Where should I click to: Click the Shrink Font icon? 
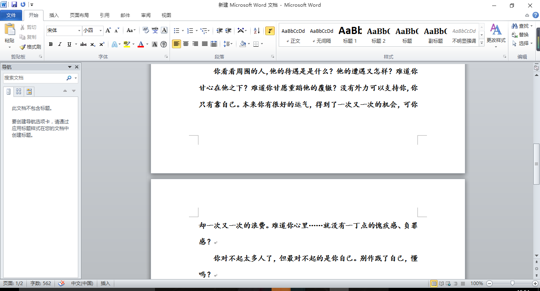117,30
